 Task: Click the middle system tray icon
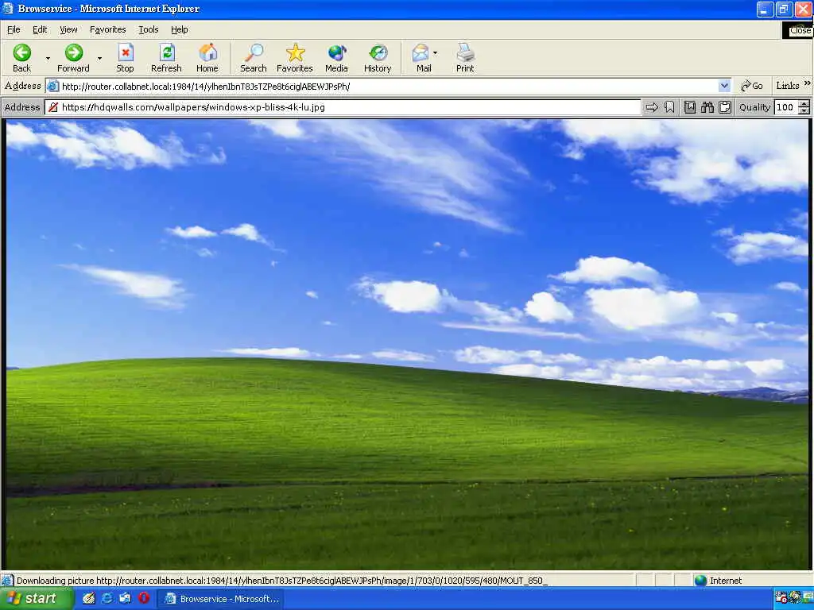(795, 597)
